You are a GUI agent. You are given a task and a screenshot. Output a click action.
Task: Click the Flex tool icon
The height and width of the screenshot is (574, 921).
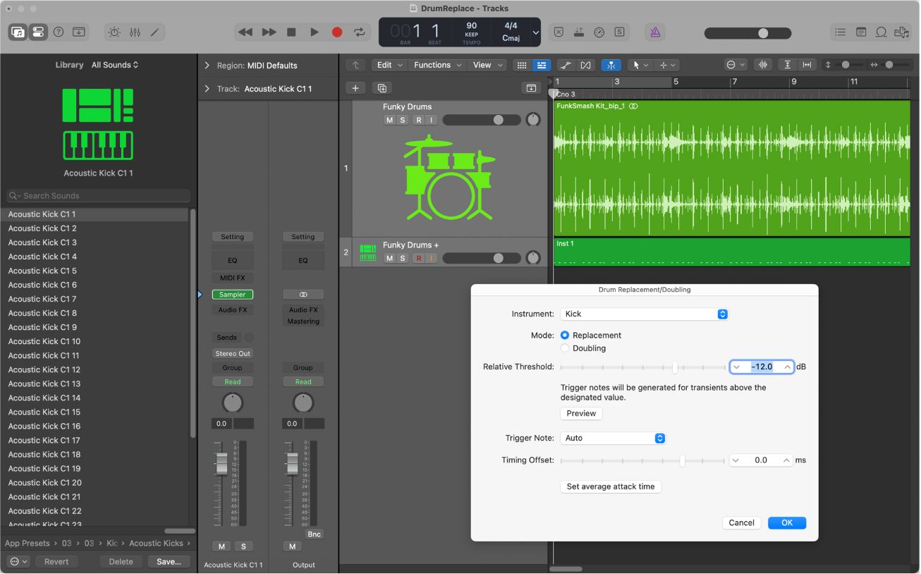click(611, 65)
